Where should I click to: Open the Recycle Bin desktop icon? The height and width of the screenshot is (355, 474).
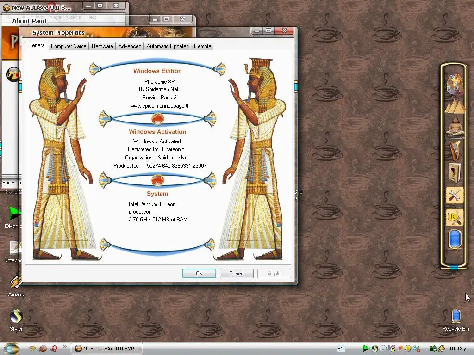pyautogui.click(x=455, y=320)
